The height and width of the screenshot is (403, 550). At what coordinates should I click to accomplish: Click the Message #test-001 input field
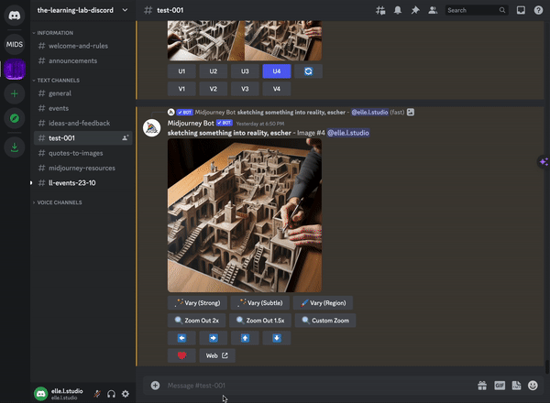[312, 386]
